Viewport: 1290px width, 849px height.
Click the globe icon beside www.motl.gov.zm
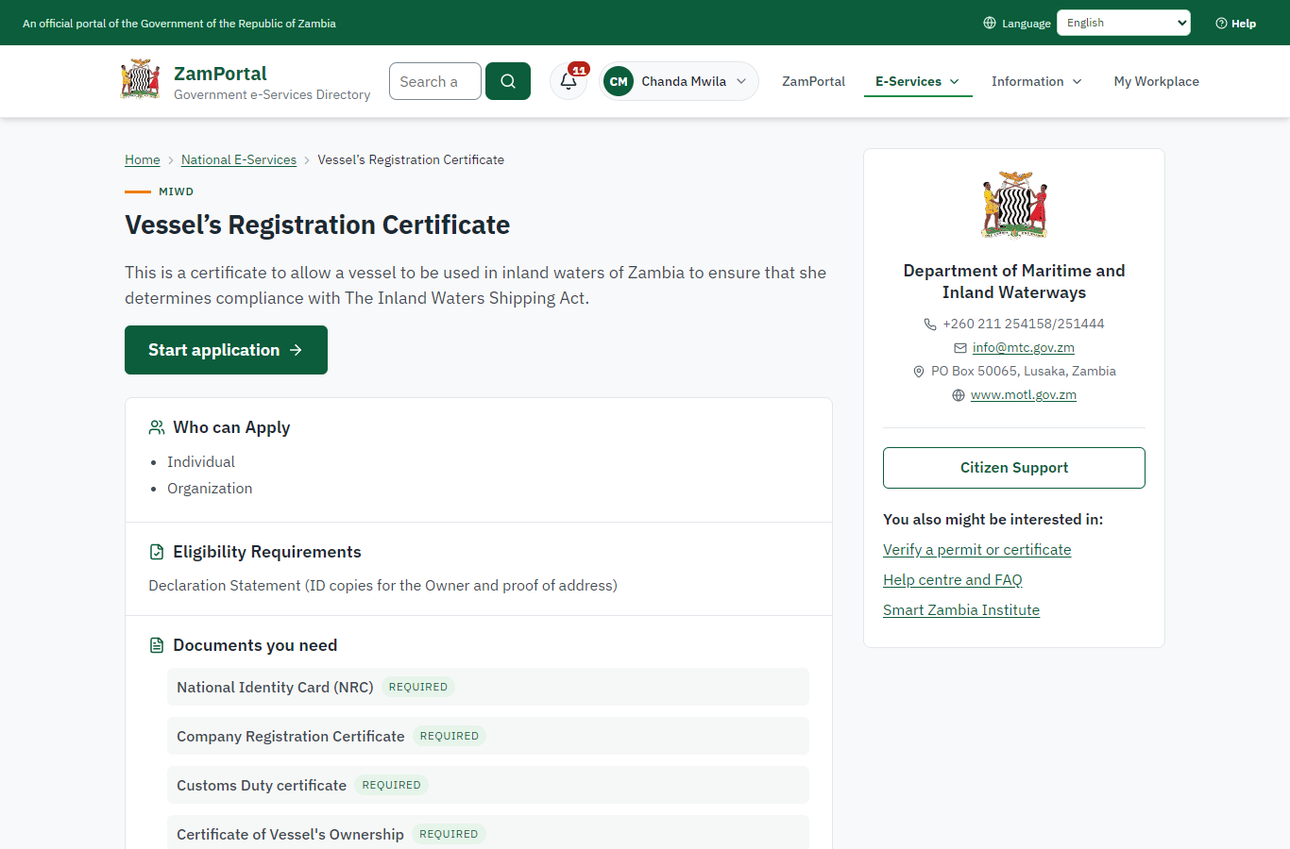point(959,395)
